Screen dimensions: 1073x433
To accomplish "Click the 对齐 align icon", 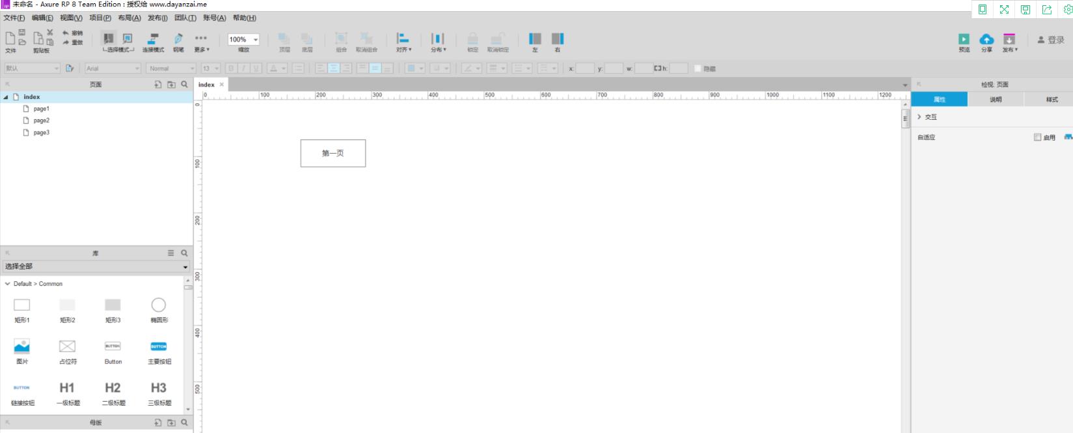I will tap(403, 40).
